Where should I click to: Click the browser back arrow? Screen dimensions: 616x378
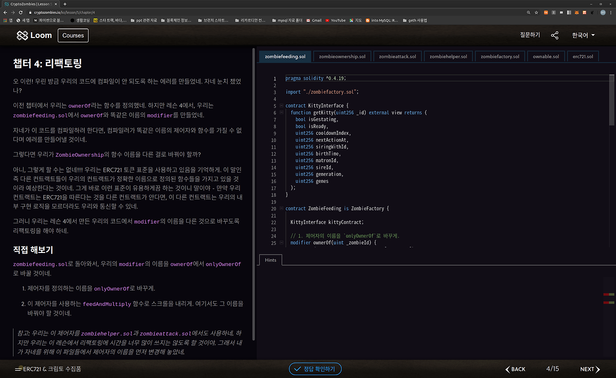pos(6,12)
